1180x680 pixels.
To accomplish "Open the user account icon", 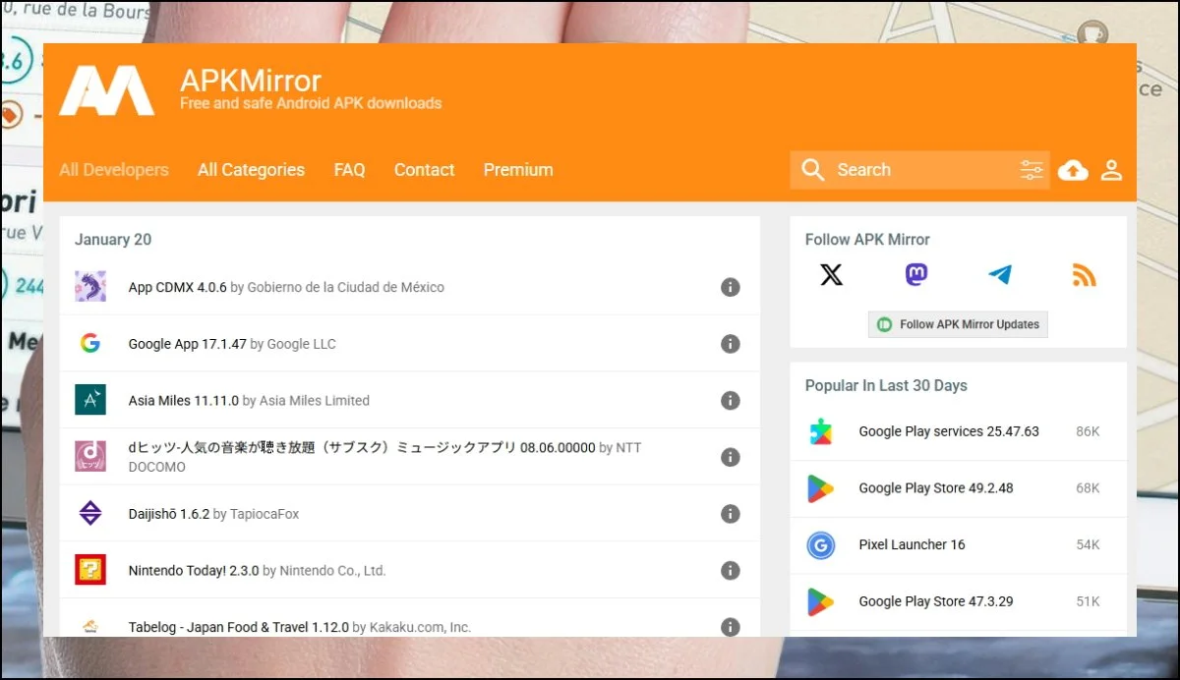I will click(1111, 170).
